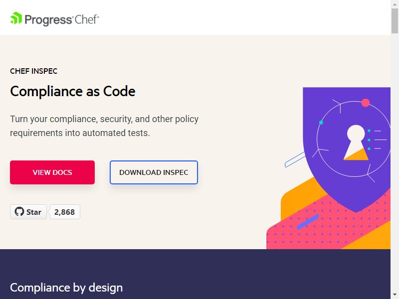
Task: Click the white keyhole icon in the shield
Action: pos(356,143)
